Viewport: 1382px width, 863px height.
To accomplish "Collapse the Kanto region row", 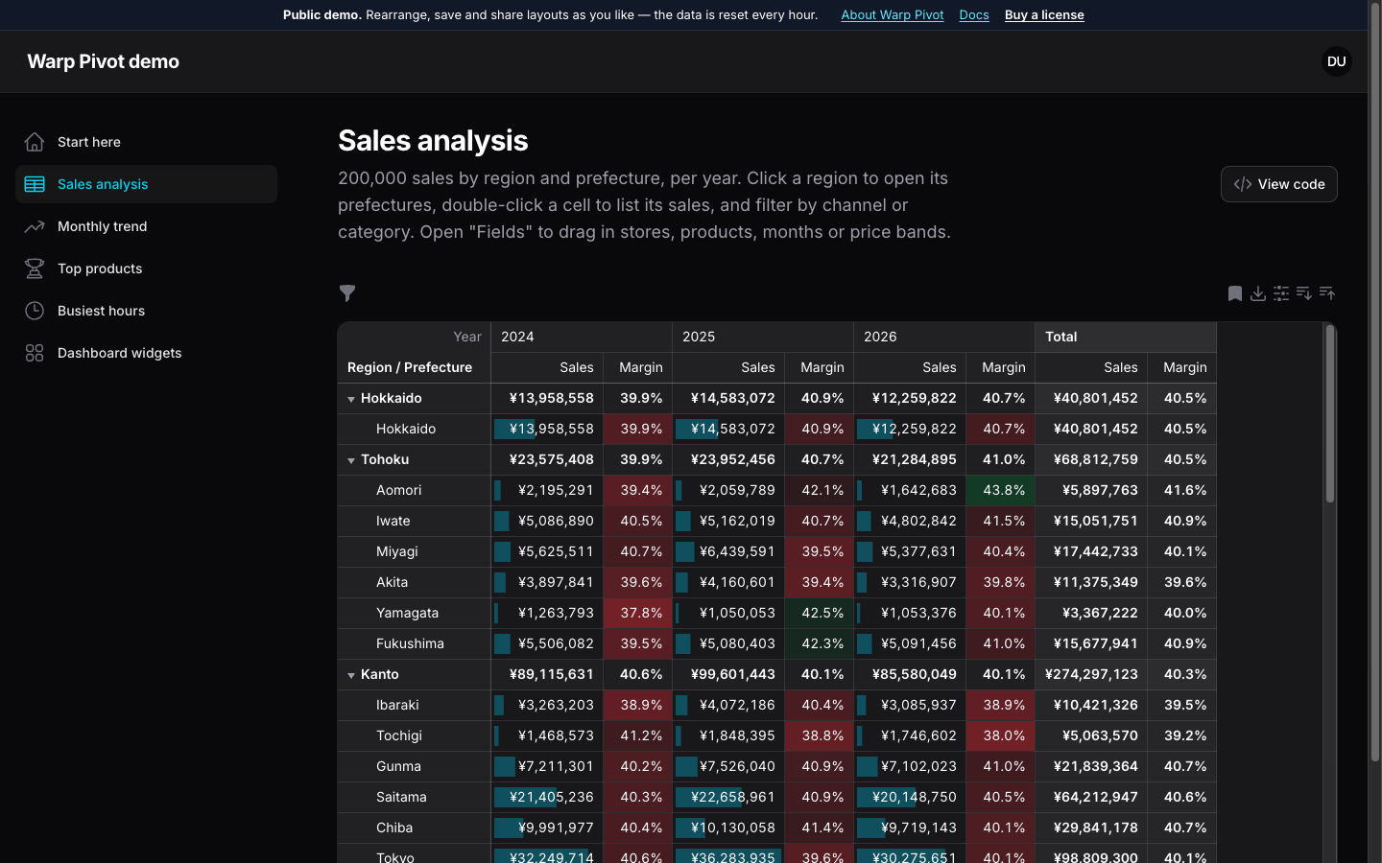I will click(x=351, y=675).
